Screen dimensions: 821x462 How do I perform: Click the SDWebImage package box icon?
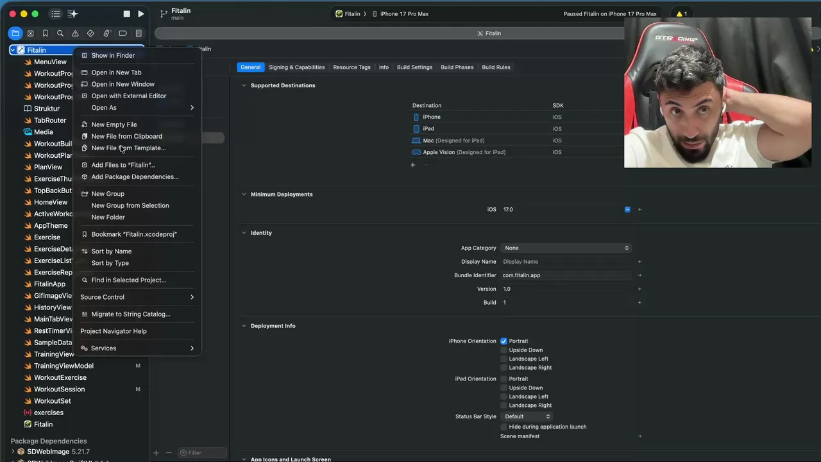[21, 452]
